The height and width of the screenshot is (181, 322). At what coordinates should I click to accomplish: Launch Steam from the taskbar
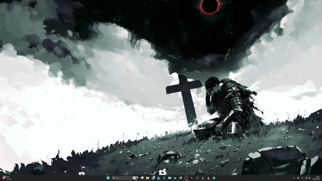(x=175, y=178)
